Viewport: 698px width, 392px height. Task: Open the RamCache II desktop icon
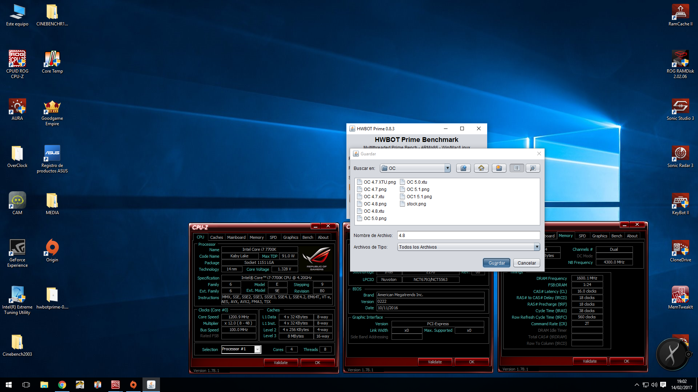[681, 15]
